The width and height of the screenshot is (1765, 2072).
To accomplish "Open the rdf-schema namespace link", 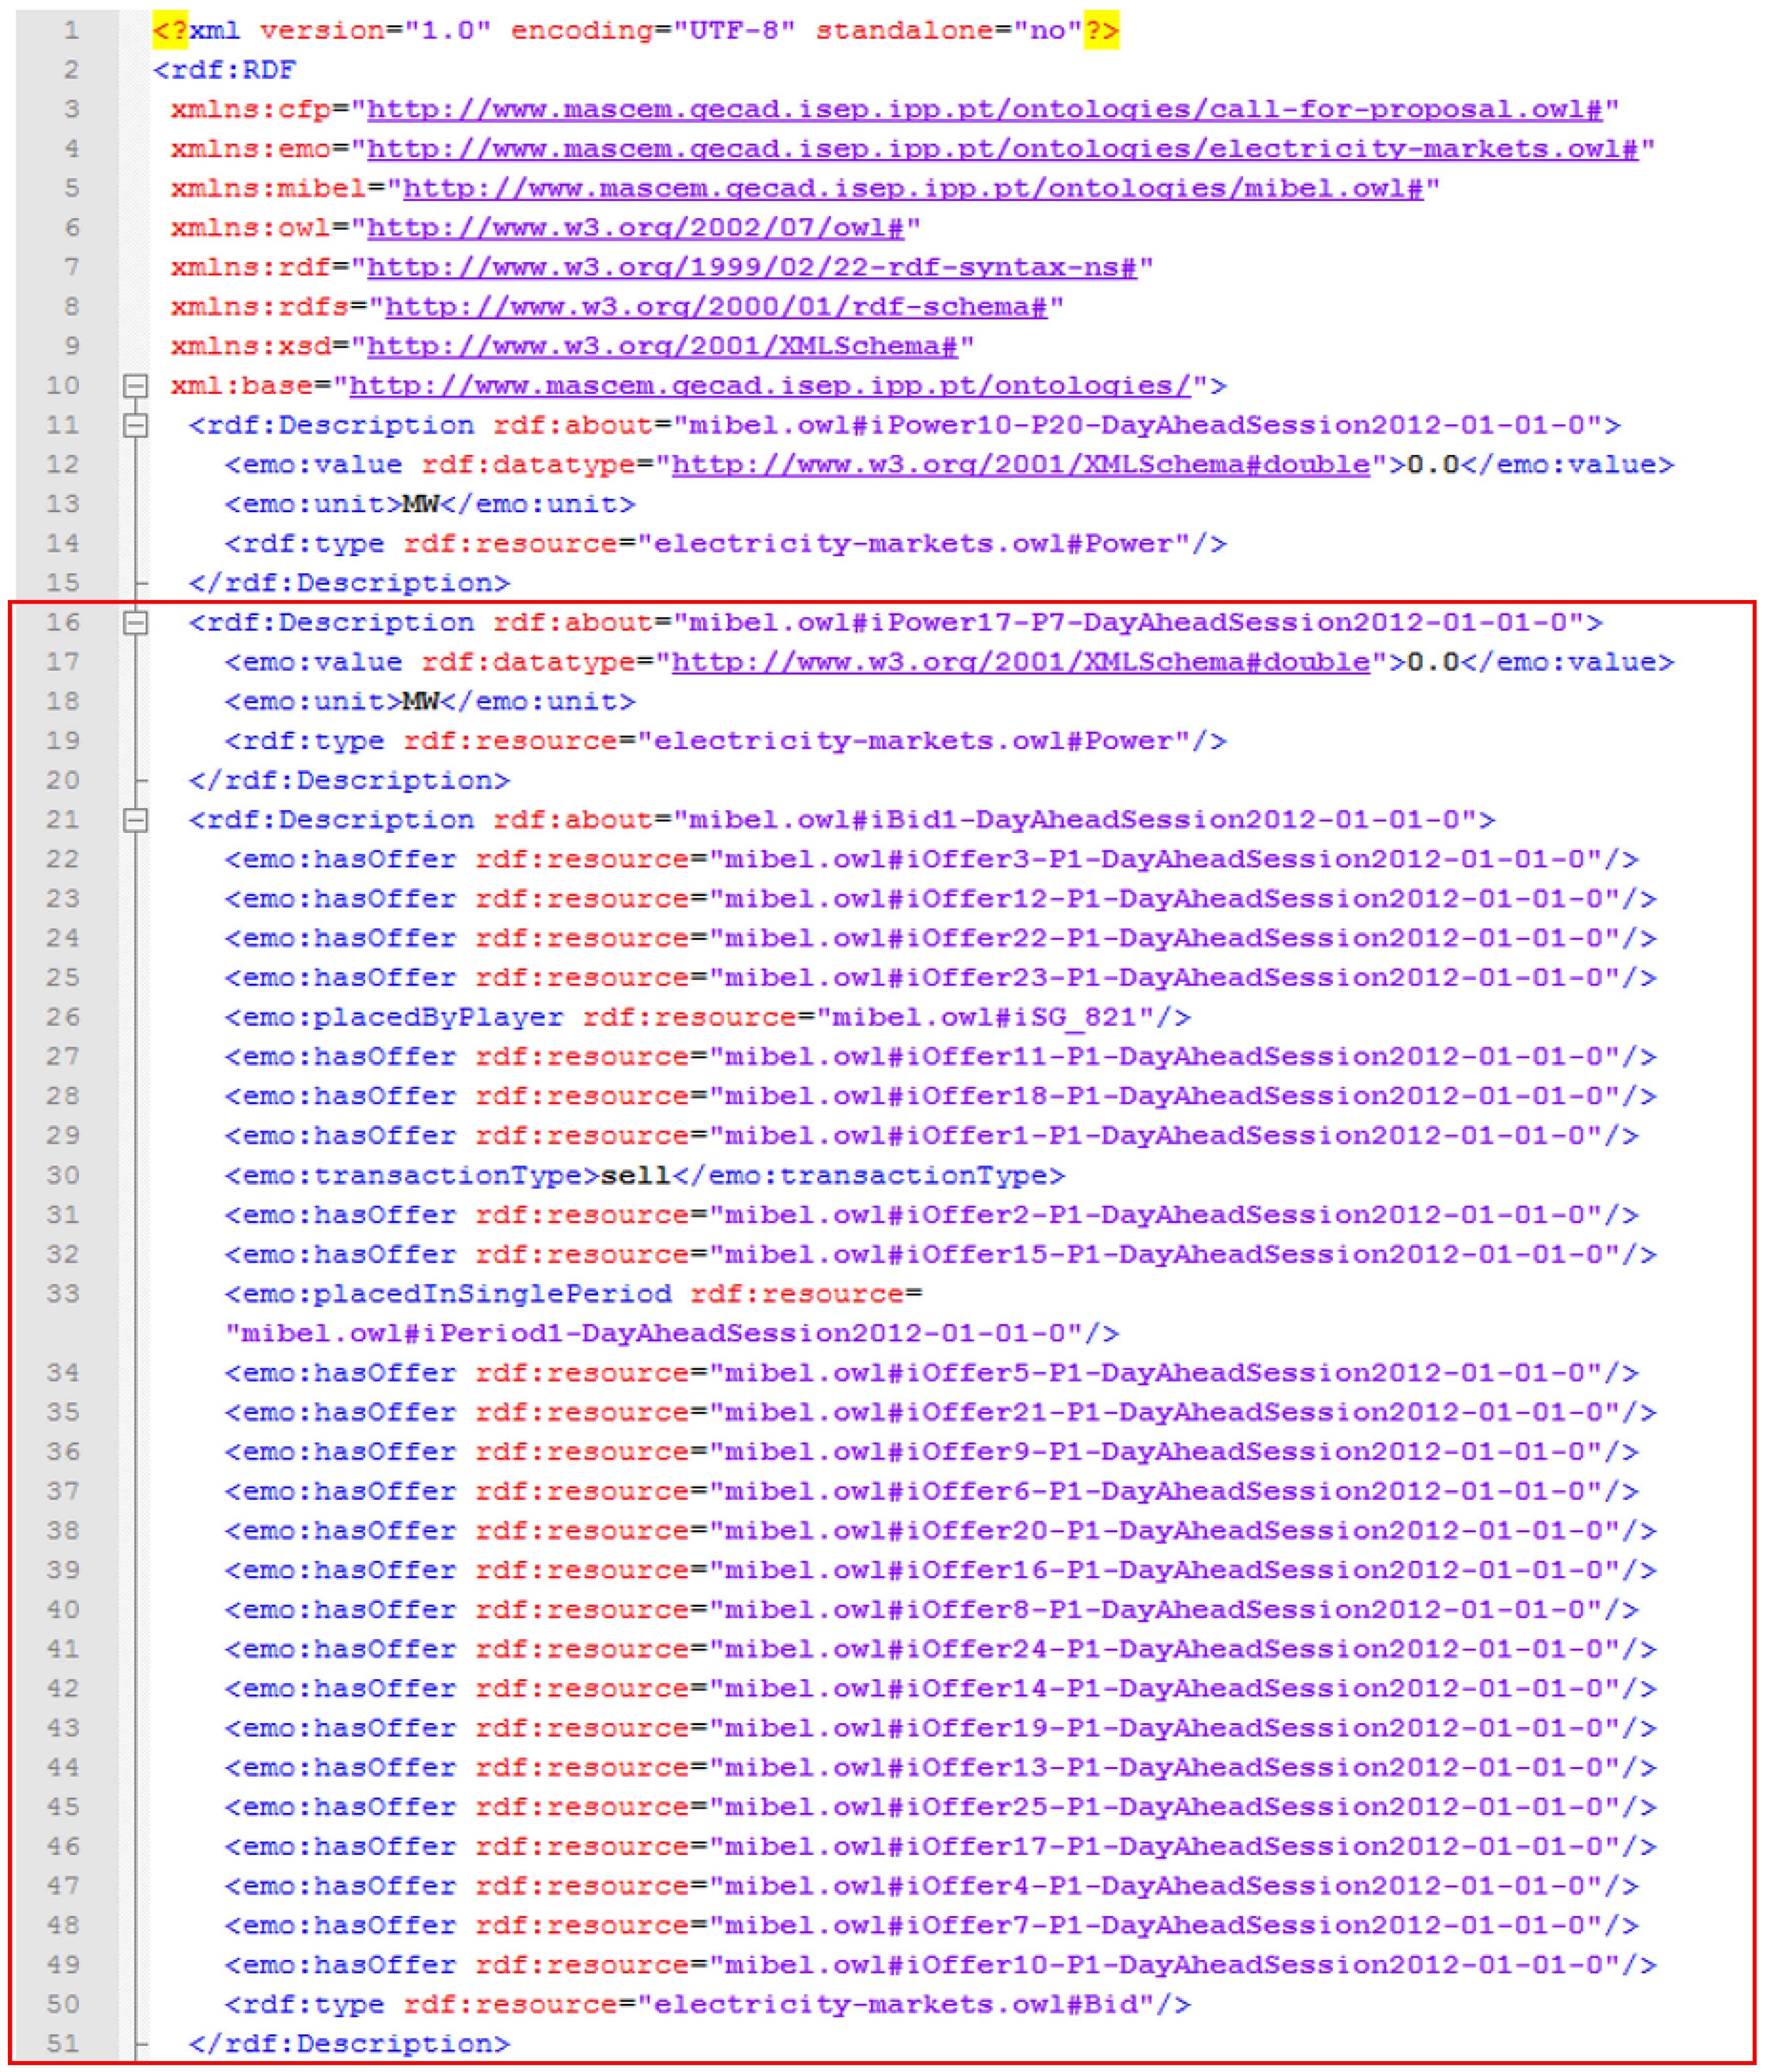I will (x=716, y=306).
